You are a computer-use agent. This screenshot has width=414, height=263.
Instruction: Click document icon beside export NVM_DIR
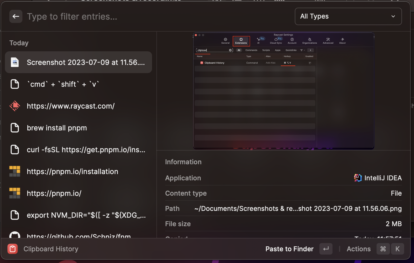tap(15, 215)
